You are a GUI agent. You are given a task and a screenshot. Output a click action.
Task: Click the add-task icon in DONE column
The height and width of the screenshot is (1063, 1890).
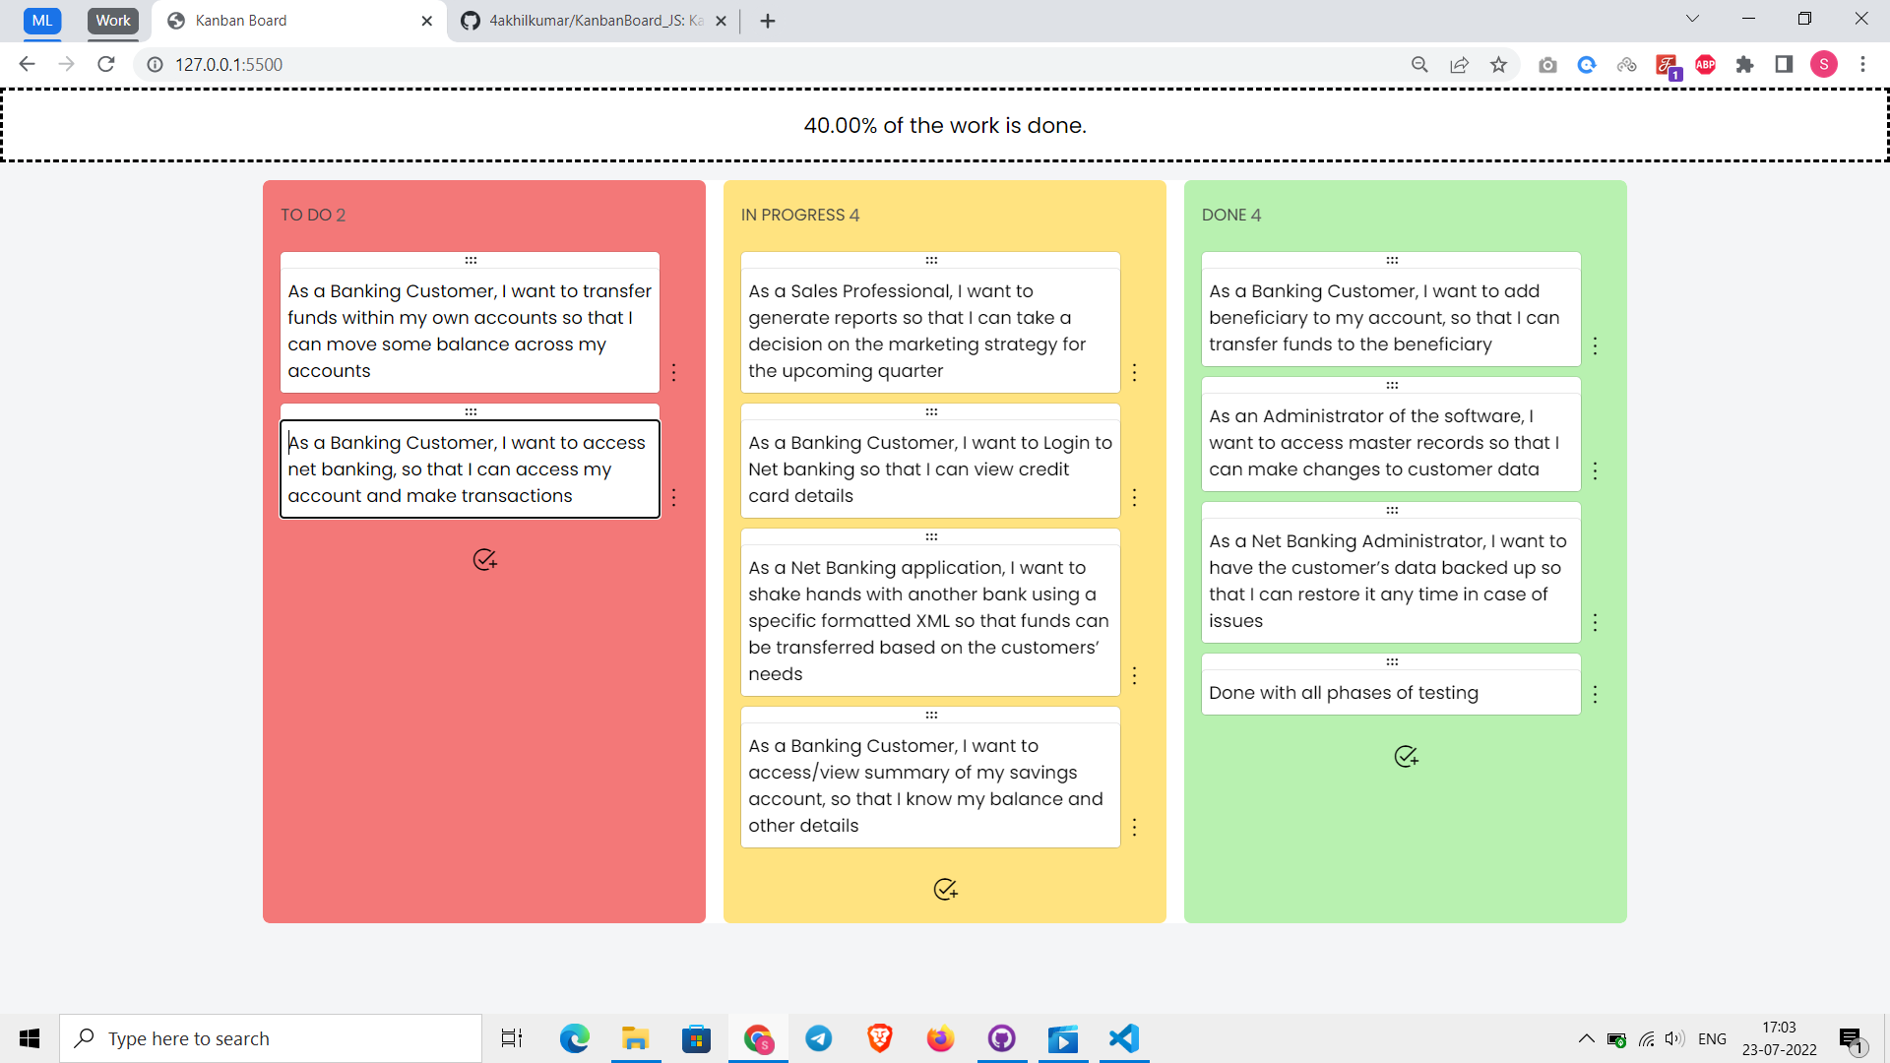[x=1406, y=757]
